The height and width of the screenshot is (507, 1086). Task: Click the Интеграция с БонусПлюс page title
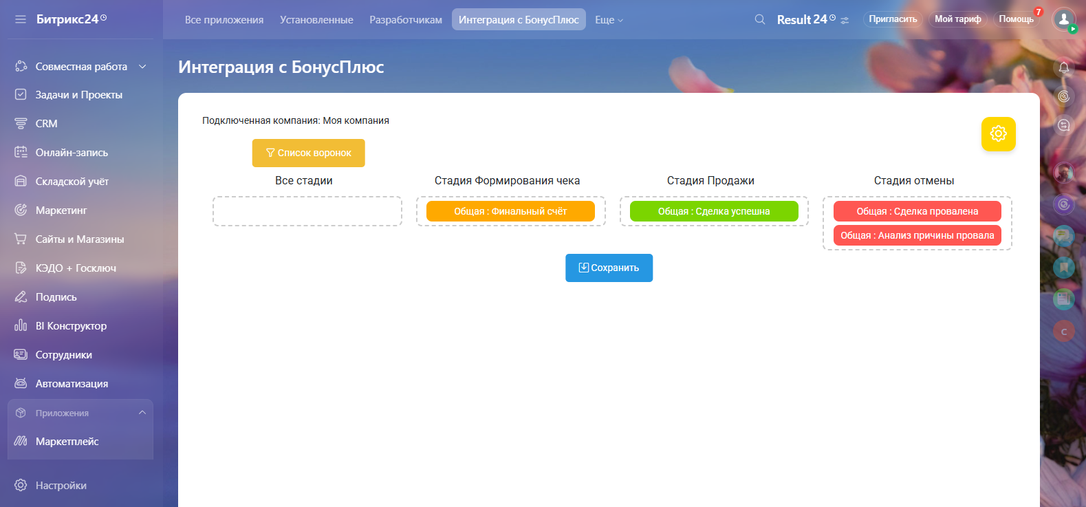point(281,67)
